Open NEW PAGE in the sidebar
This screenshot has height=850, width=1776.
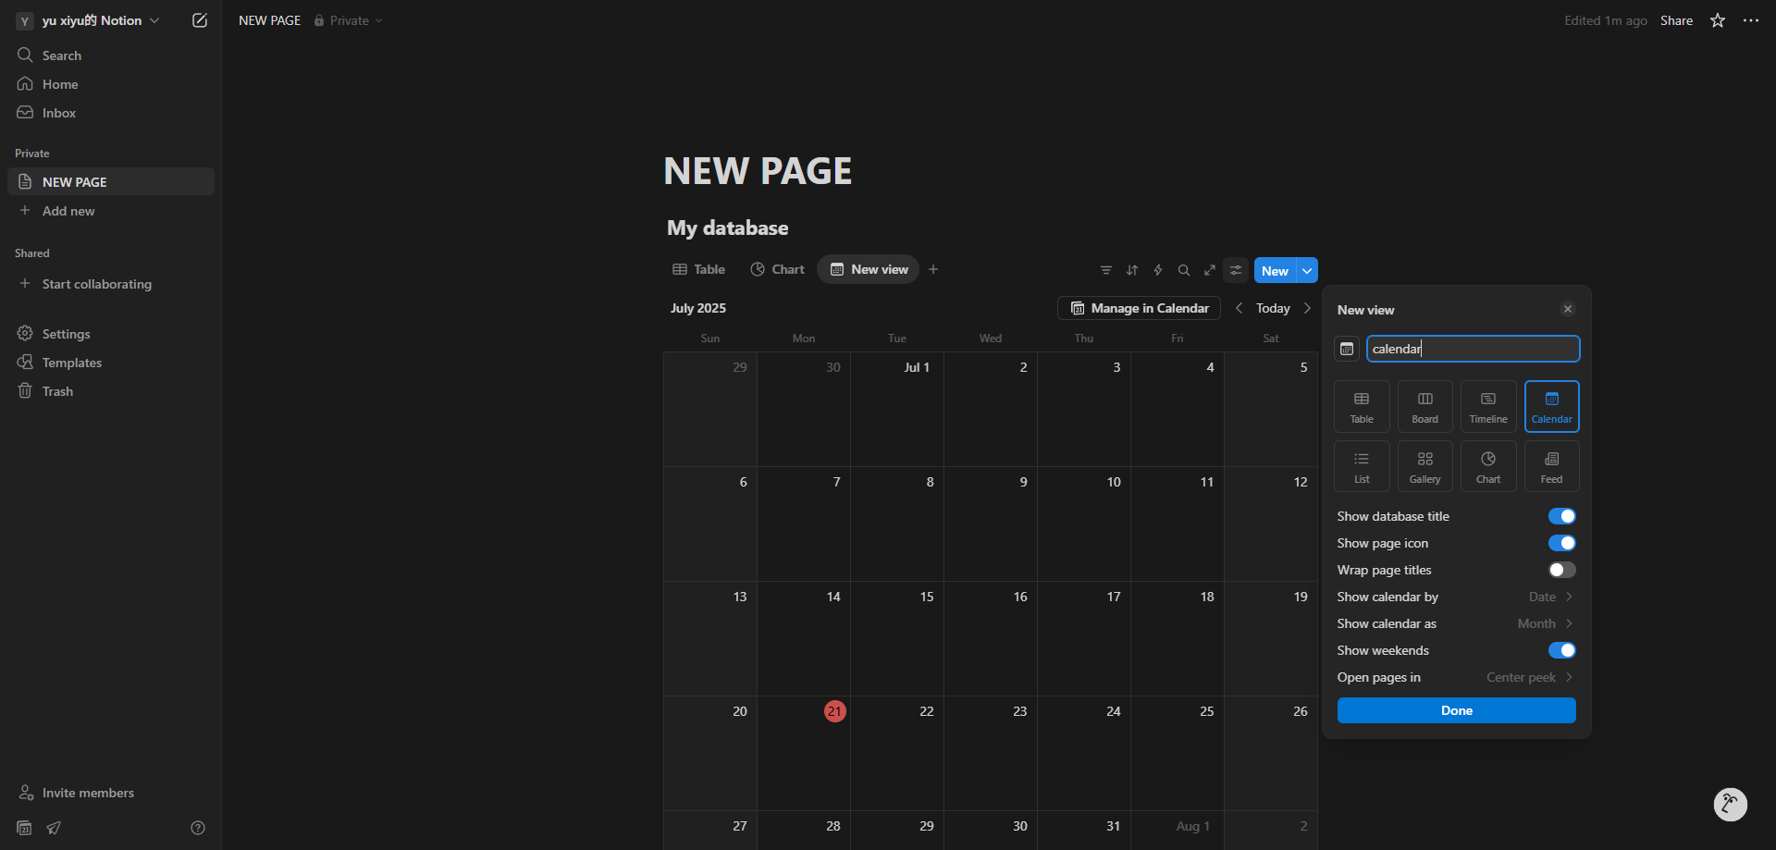111,181
